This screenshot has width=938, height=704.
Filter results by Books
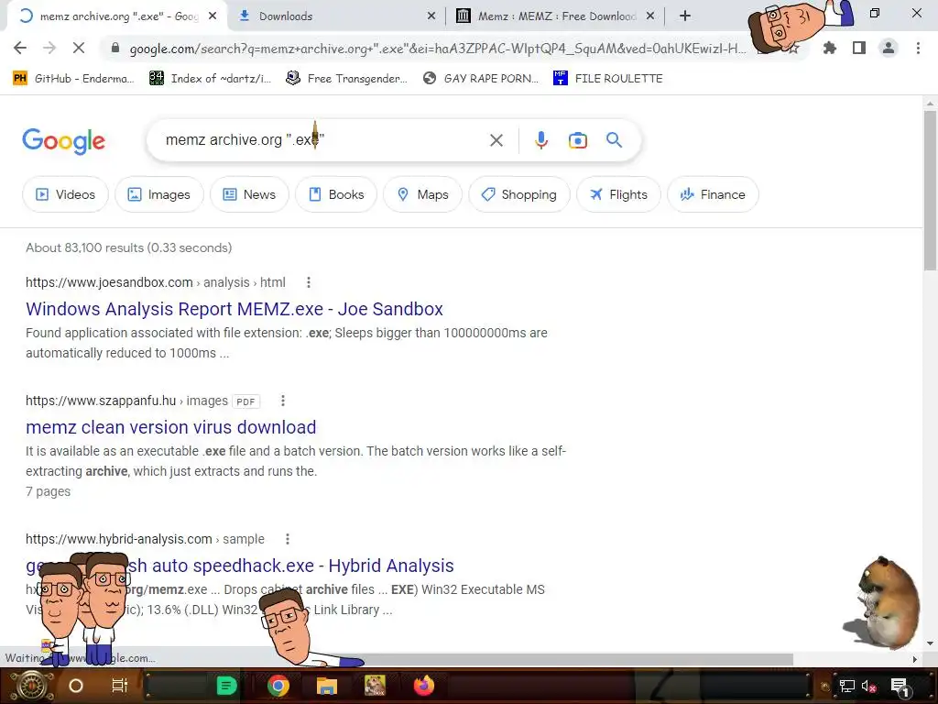336,194
